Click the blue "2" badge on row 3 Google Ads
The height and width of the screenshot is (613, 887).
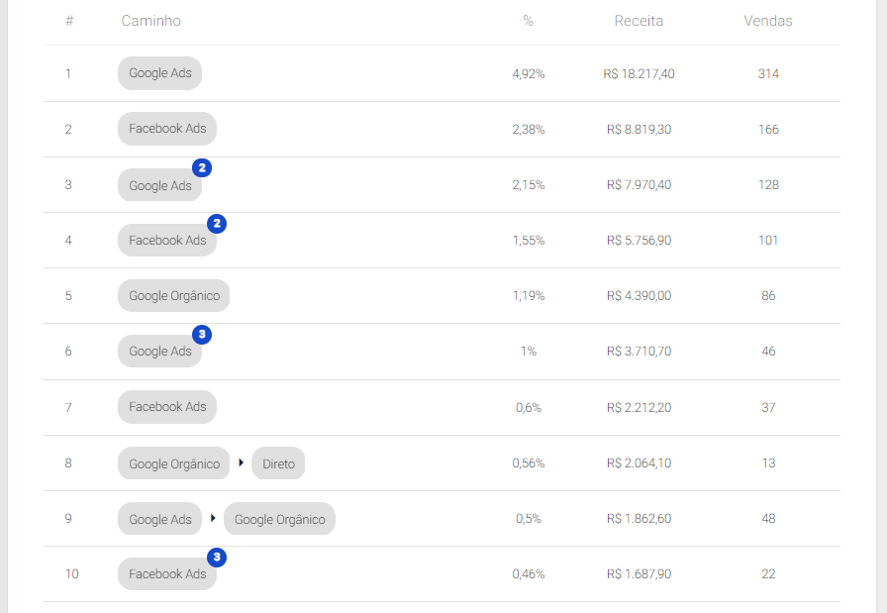pos(202,168)
